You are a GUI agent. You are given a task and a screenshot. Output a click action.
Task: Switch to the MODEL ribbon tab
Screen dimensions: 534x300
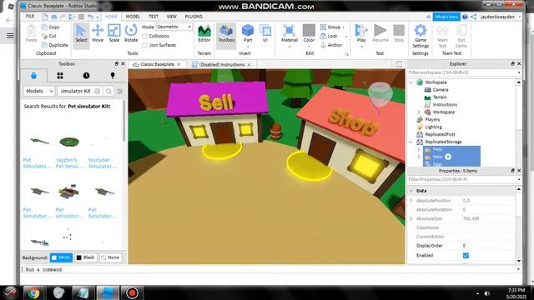coord(133,17)
